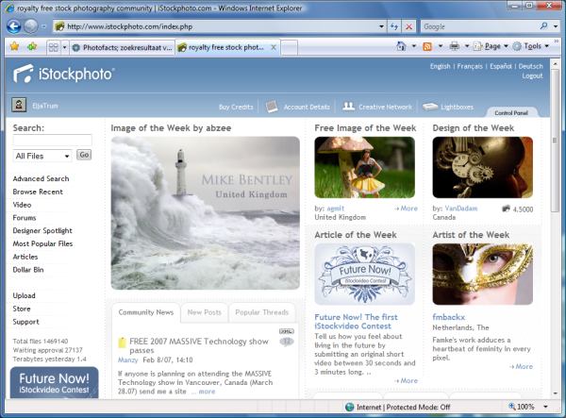Stop loading with the red X icon
Screen dimensions: 566x418
click(x=409, y=26)
